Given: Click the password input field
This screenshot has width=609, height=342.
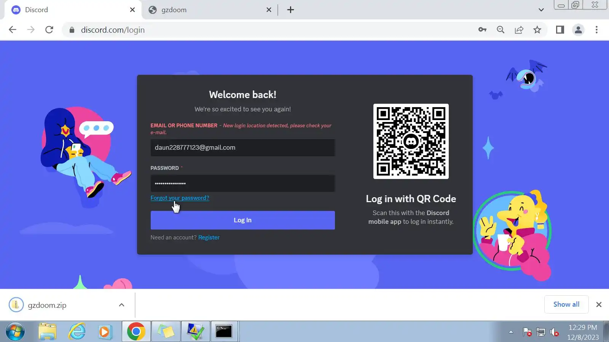Looking at the screenshot, I should tap(243, 183).
